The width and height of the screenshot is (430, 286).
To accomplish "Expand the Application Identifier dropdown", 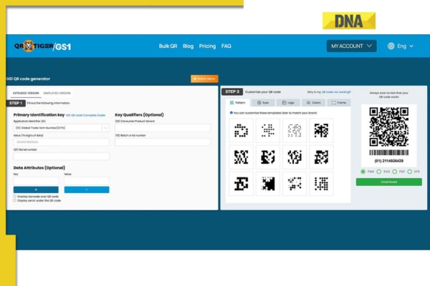I will pos(105,128).
